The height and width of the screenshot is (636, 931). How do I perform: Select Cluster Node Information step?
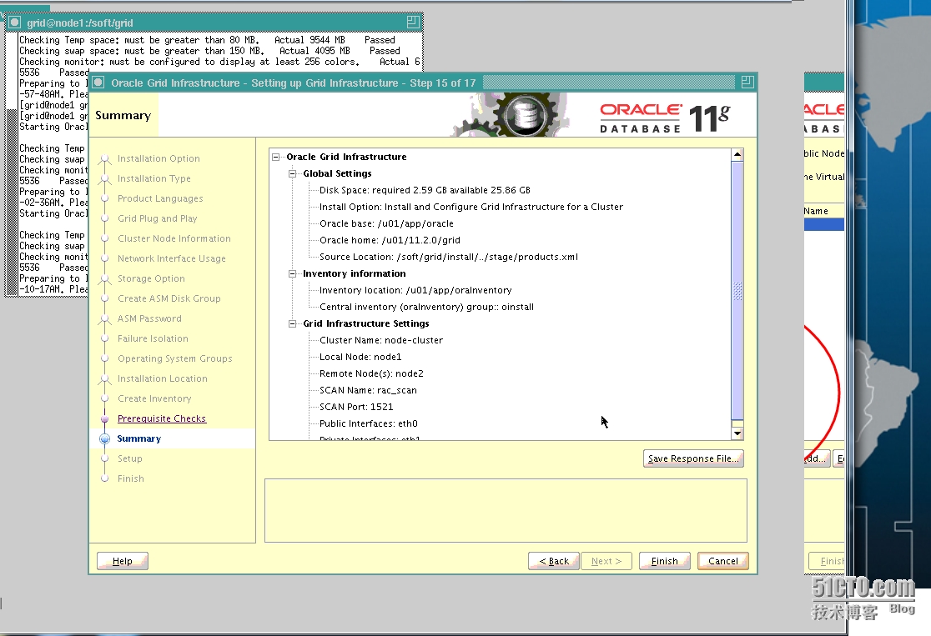[x=174, y=238]
